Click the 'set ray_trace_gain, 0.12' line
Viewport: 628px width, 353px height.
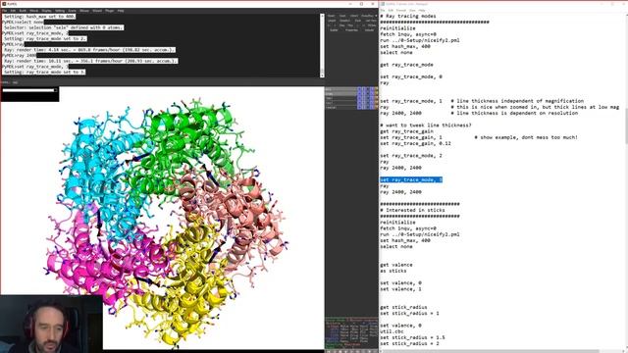[x=415, y=143]
